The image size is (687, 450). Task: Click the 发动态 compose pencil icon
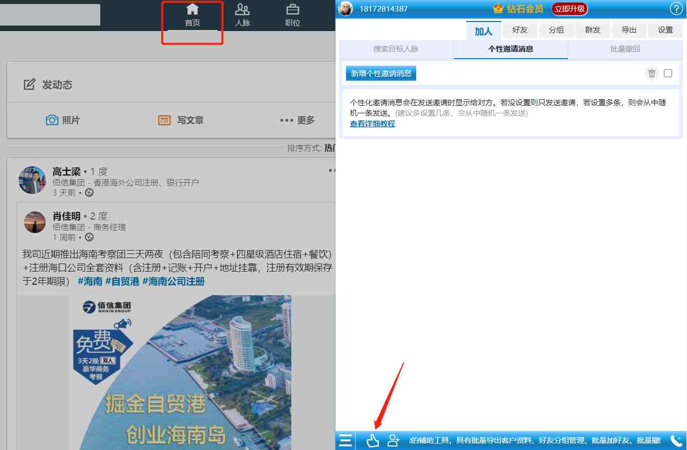(x=30, y=84)
